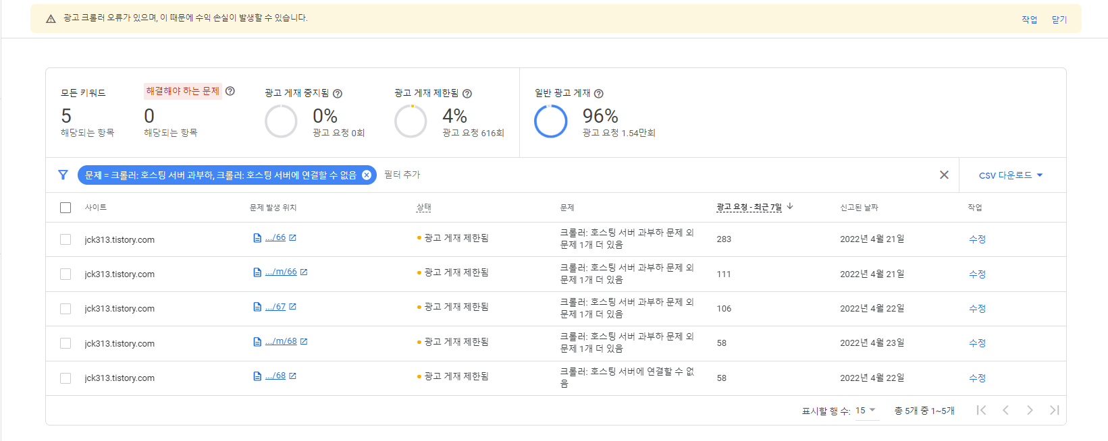The height and width of the screenshot is (441, 1108).
Task: Check the row checkbox for .../m/66
Action: pyautogui.click(x=65, y=274)
